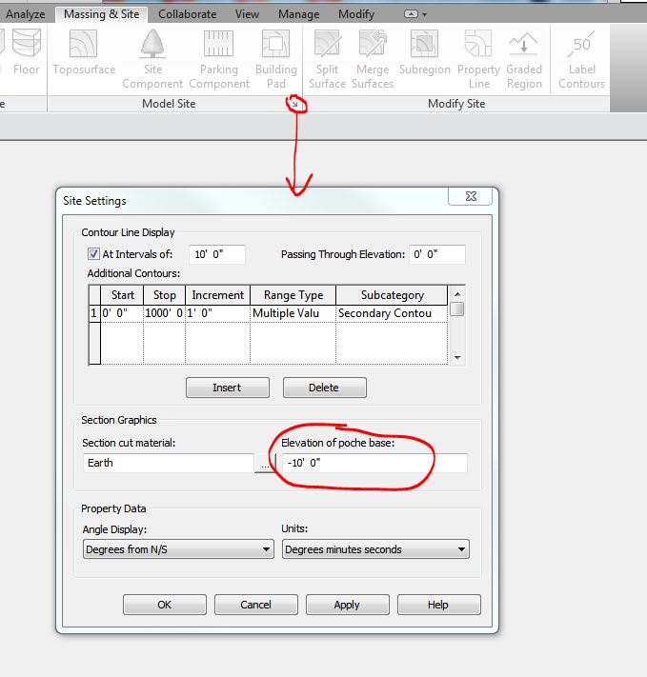Select the Subcategory cell Secondary Contou
This screenshot has width=647, height=677.
pos(392,313)
